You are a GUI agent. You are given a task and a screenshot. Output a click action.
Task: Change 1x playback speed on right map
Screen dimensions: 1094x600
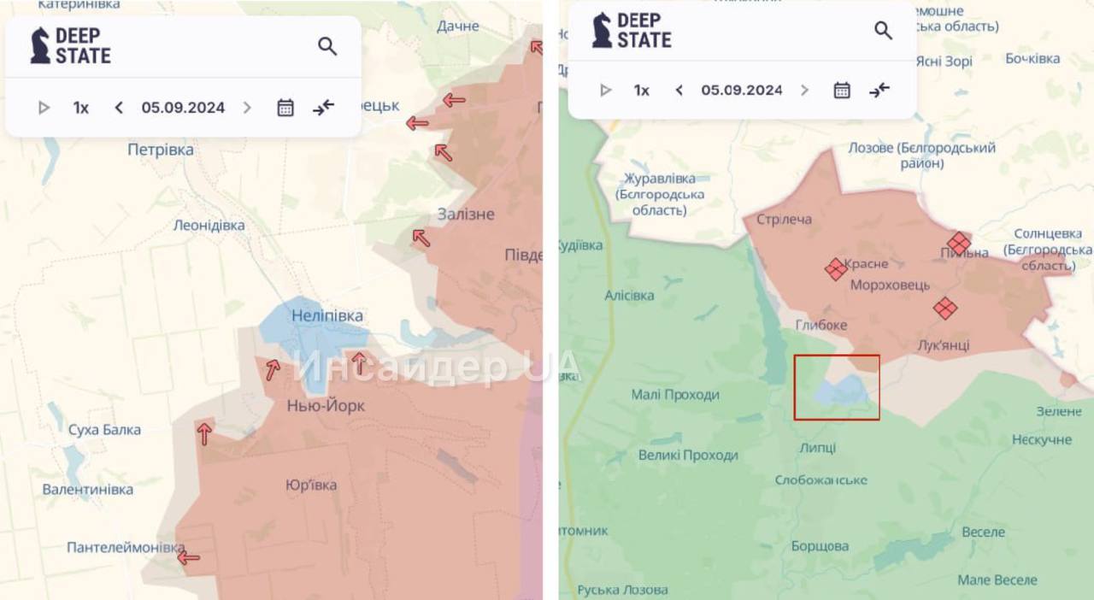(x=642, y=90)
